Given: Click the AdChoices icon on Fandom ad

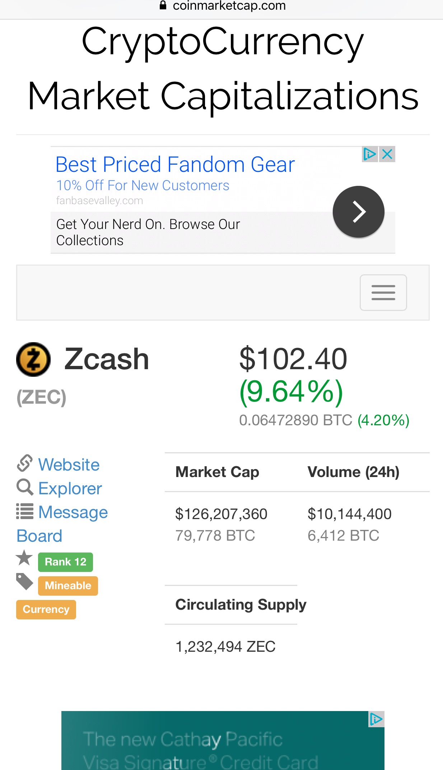Looking at the screenshot, I should click(369, 154).
